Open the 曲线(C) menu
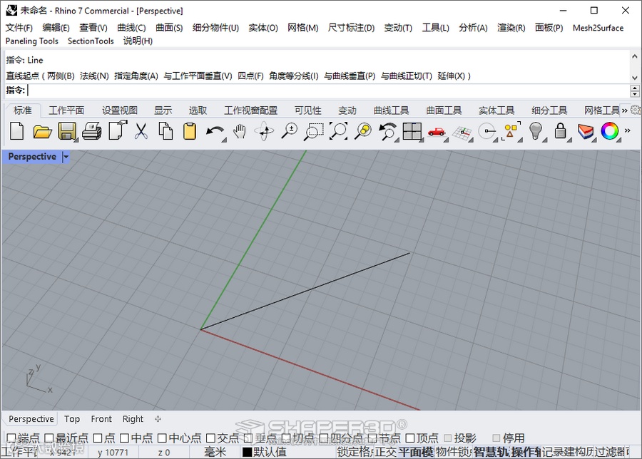Viewport: 642px width, 459px height. 131,28
